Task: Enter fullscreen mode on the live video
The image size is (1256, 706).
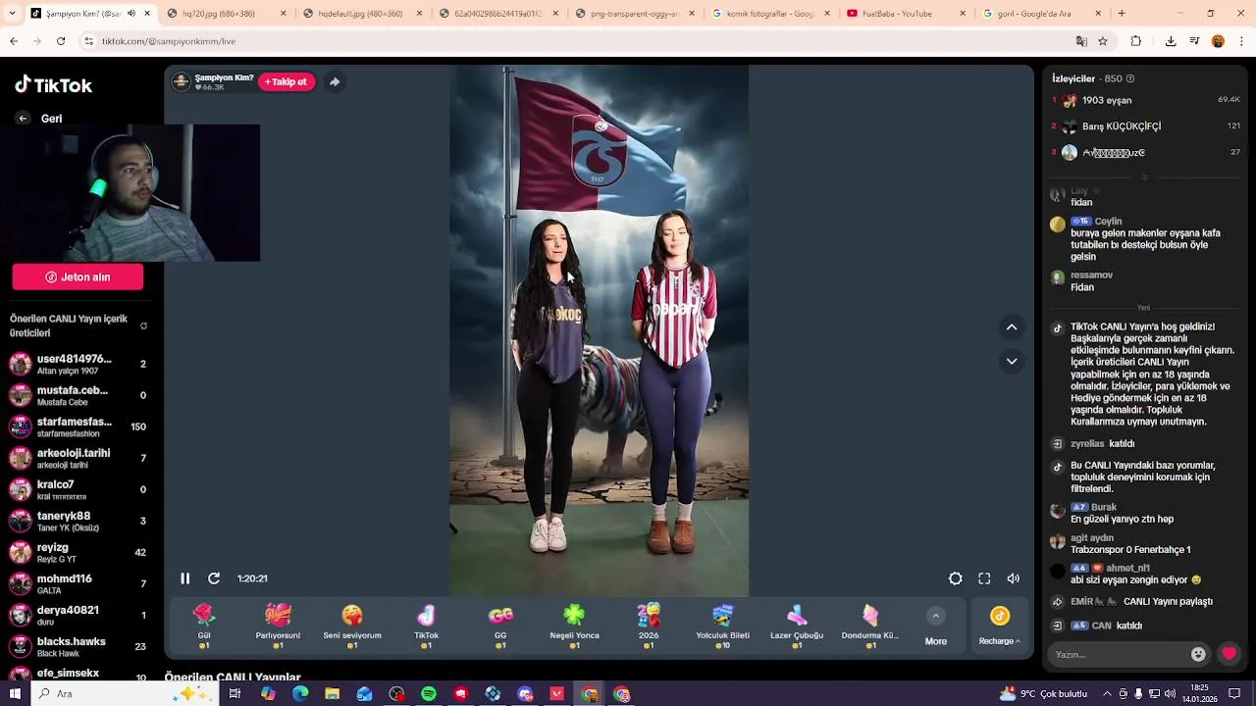Action: click(984, 579)
